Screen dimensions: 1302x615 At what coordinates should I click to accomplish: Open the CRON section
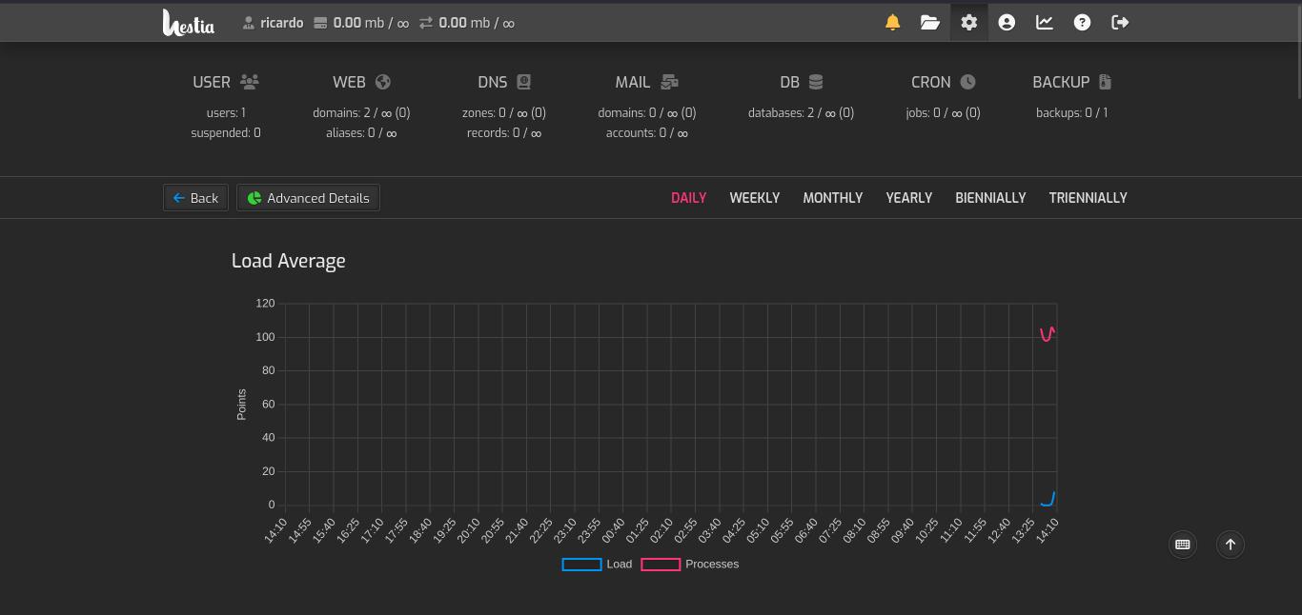tap(944, 82)
